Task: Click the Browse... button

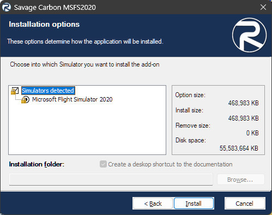Action: pyautogui.click(x=241, y=180)
